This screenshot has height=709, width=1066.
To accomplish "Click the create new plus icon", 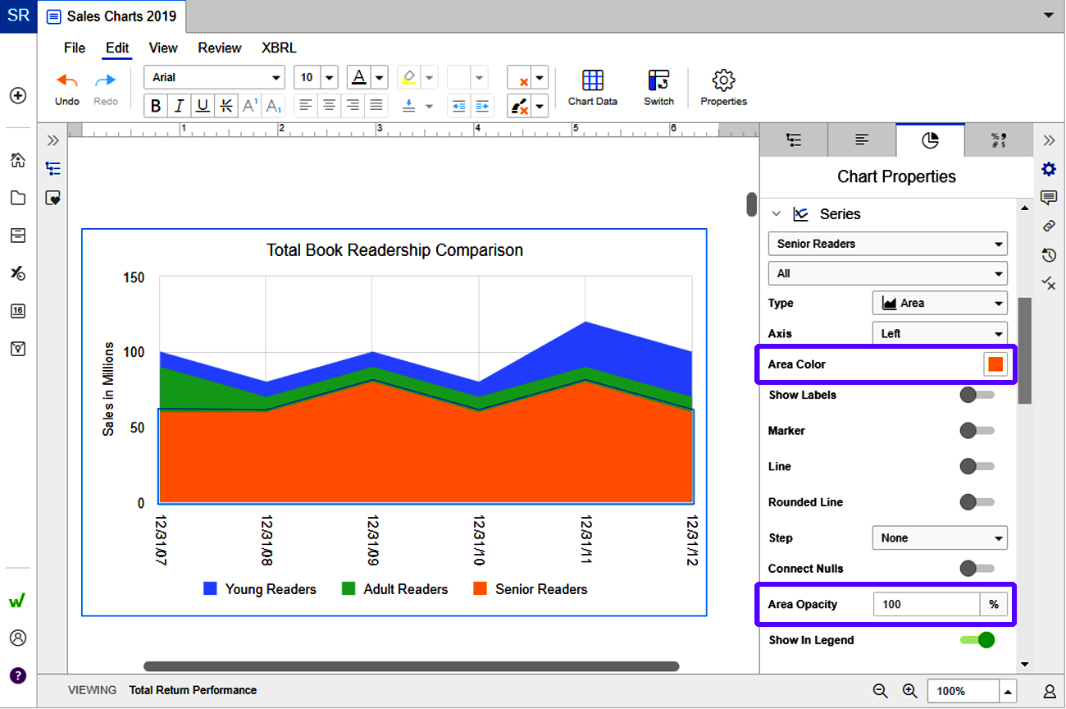I will coord(18,95).
